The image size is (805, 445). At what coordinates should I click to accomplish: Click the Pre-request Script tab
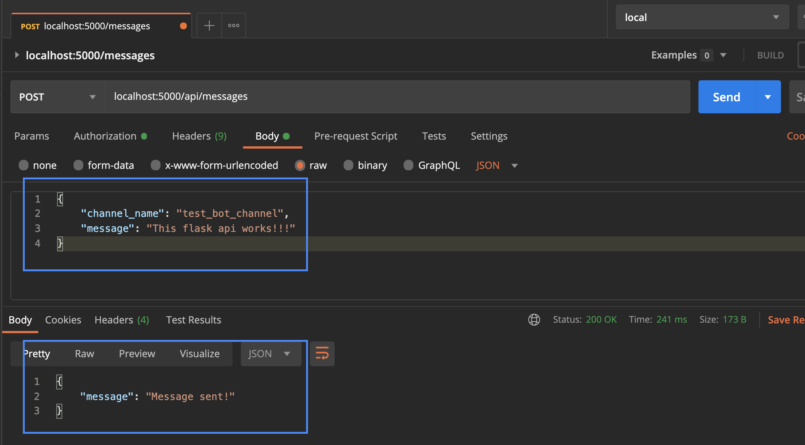(356, 135)
